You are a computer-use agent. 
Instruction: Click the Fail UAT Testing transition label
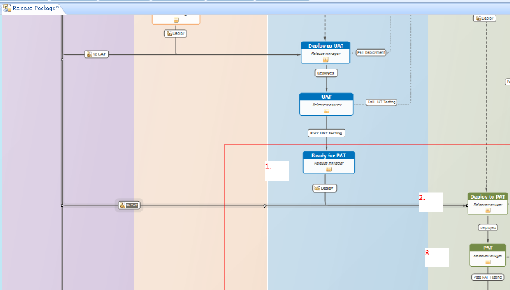tap(382, 102)
